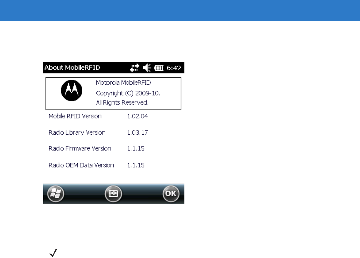Tap version value 1.02.04
Screen dimensions: 360x258
click(x=137, y=116)
